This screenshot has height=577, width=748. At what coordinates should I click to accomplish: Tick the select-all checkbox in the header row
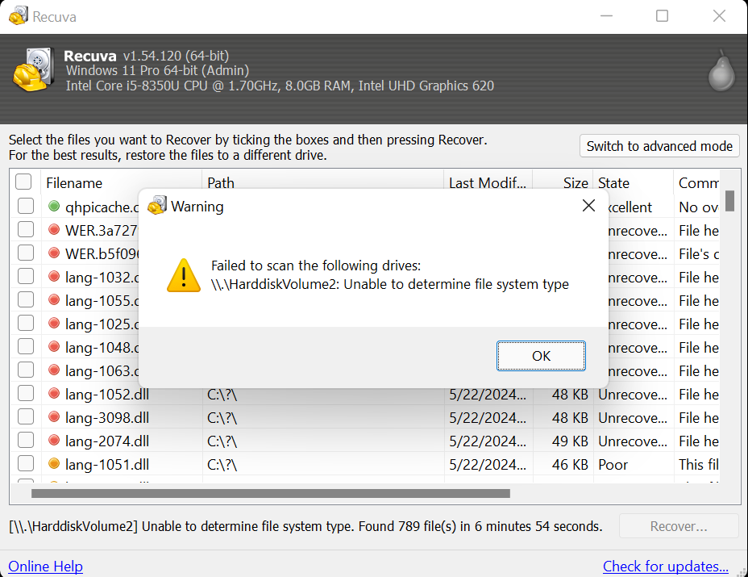tap(23, 182)
